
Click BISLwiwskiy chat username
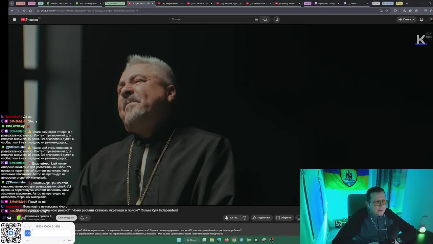click(15, 126)
